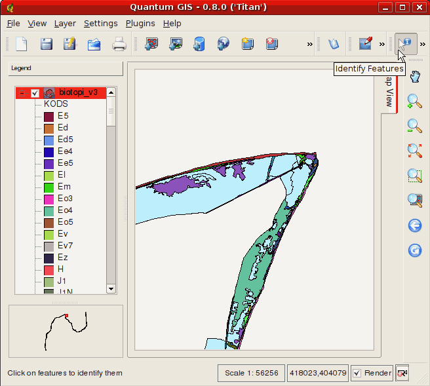This screenshot has width=430, height=386.
Task: Expand hidden file toolbar items chevron
Action: pos(309,44)
